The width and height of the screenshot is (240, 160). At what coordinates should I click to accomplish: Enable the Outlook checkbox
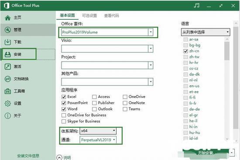pyautogui.click(x=94, y=109)
